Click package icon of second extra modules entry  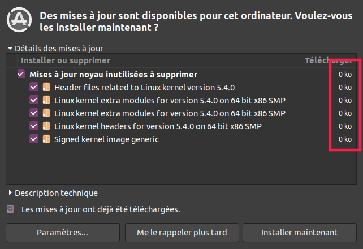[46, 113]
